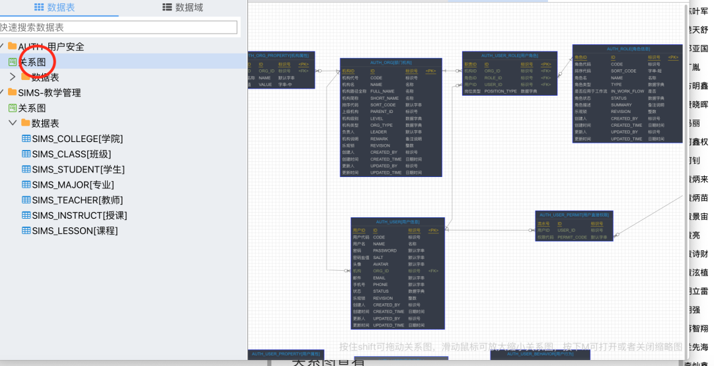The image size is (714, 366).
Task: Select the AUTH_ORG table header in diagram
Action: (x=391, y=62)
